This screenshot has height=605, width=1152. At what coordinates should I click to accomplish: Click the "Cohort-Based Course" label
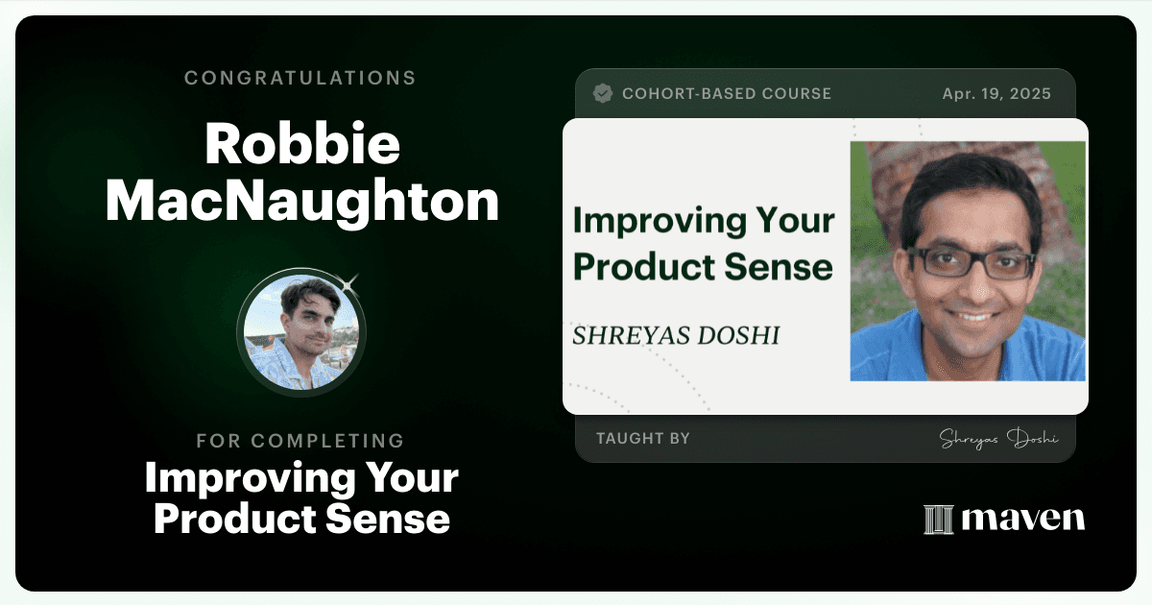click(727, 94)
